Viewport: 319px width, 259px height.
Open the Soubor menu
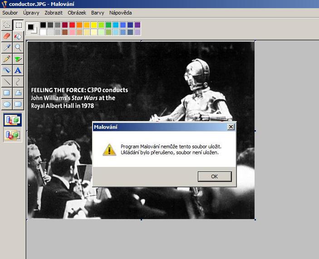tap(10, 13)
